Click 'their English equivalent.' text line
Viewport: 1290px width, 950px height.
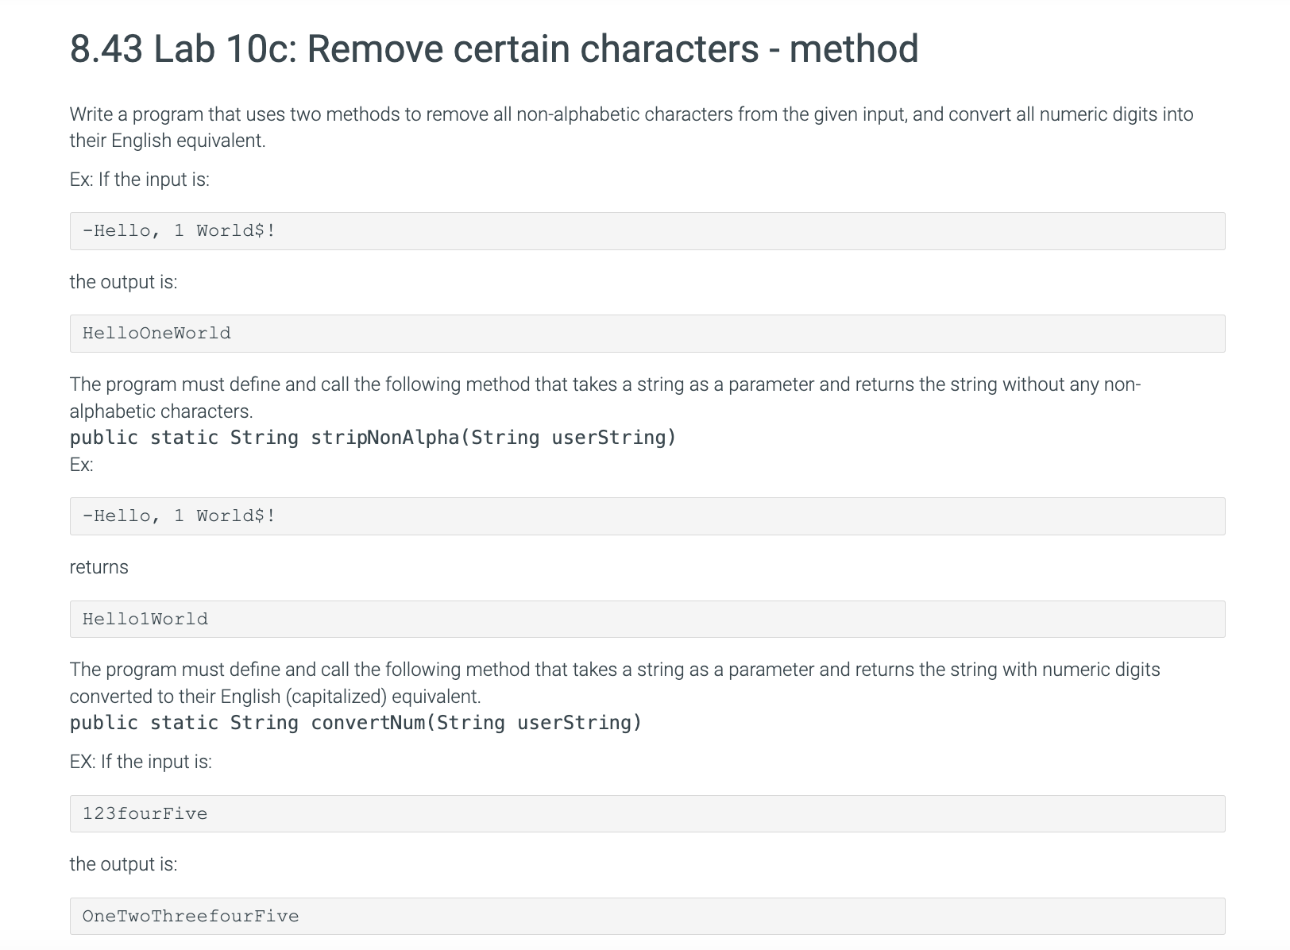pyautogui.click(x=168, y=141)
